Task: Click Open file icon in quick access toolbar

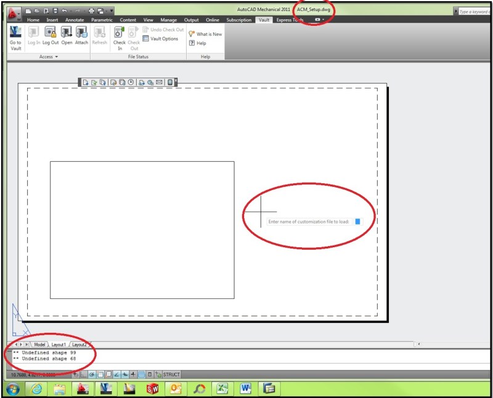Action: pyautogui.click(x=37, y=11)
